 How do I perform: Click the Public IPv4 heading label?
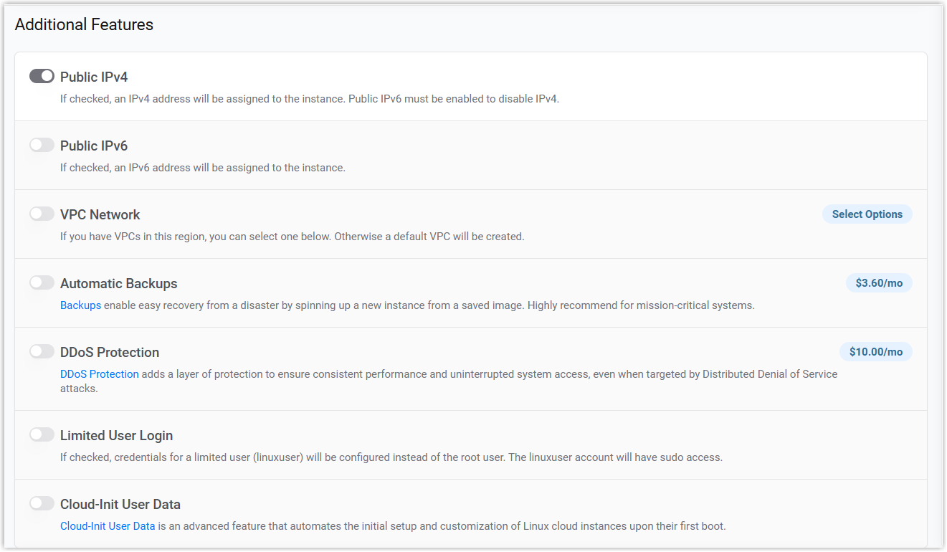tap(94, 77)
